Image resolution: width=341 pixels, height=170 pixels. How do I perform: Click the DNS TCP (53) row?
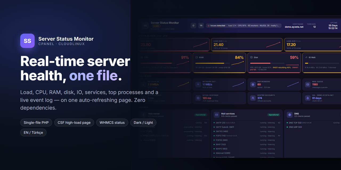point(314,123)
